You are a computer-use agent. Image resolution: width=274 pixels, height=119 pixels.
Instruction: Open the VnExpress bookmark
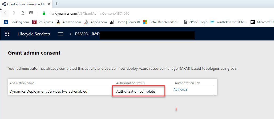[x=42, y=22]
